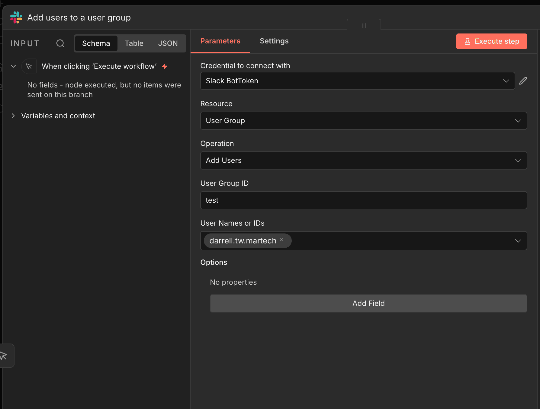Click the Execute step button
Screen dimensions: 540x409
pos(491,41)
